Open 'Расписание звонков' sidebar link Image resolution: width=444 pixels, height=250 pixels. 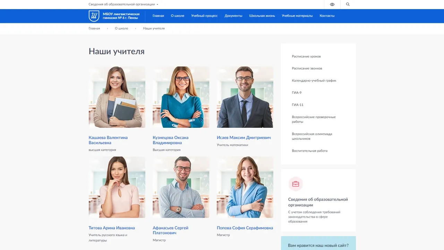click(x=307, y=68)
